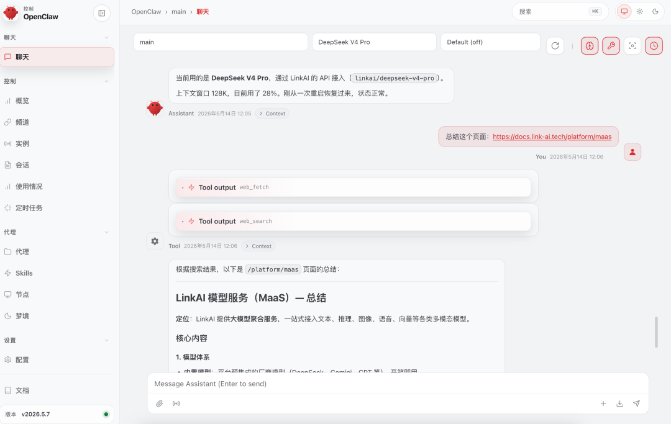Screen dimensions: 671x424
Task: Expand the web_fetch Tool output
Action: click(353, 187)
